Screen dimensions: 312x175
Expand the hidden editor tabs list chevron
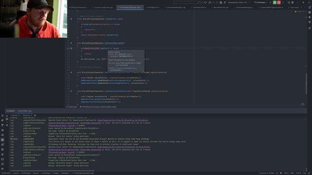click(301, 8)
